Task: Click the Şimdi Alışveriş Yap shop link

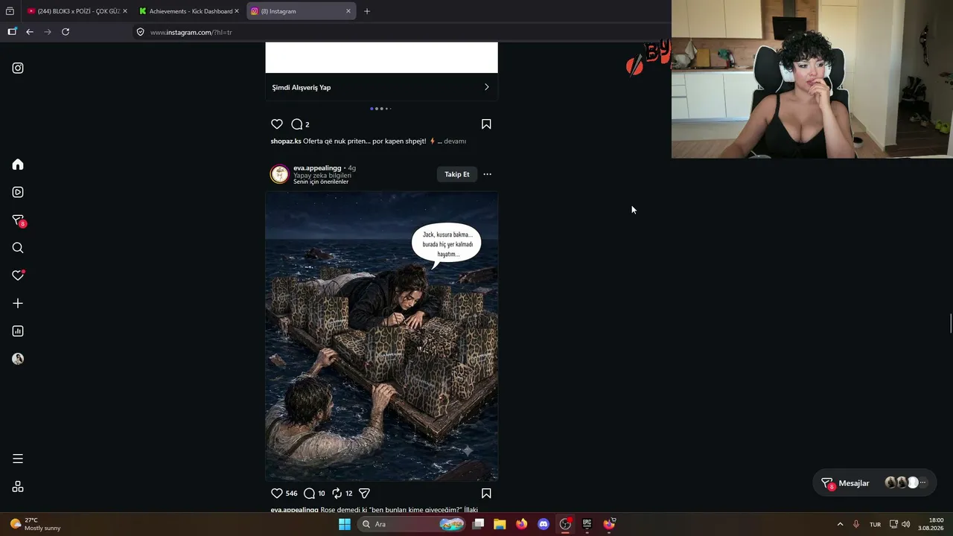Action: click(381, 87)
